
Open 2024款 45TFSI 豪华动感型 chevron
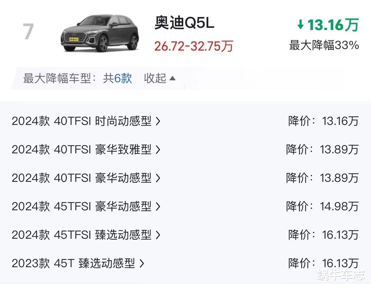coord(158,207)
